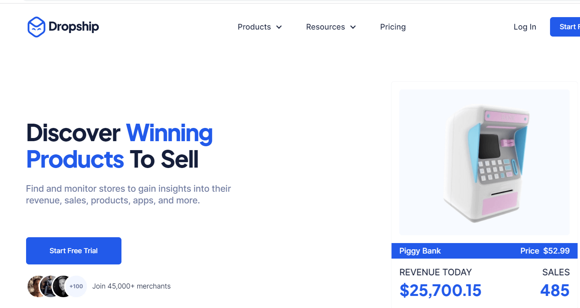
Task: Click the leftmost merchant avatar icon
Action: click(x=33, y=286)
